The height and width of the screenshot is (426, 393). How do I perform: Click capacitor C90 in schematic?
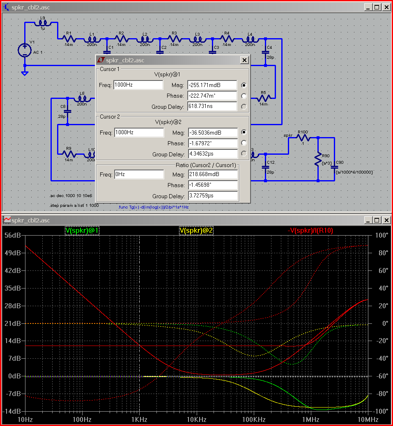[334, 167]
